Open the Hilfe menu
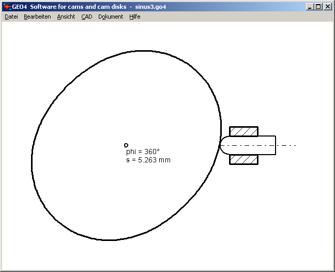 coord(135,17)
